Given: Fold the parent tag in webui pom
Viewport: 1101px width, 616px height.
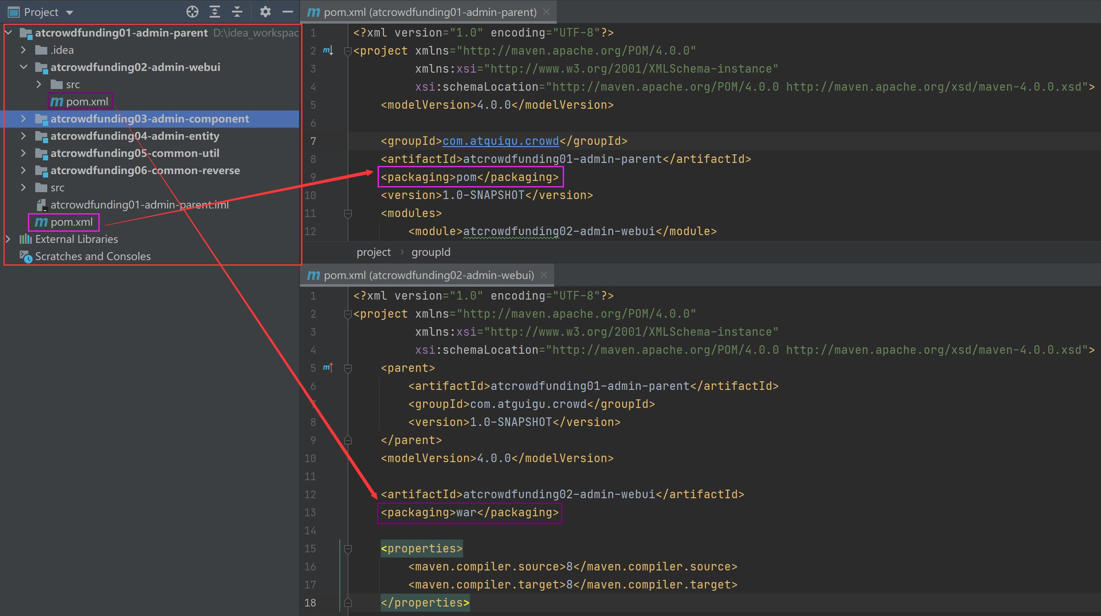Looking at the screenshot, I should (348, 368).
